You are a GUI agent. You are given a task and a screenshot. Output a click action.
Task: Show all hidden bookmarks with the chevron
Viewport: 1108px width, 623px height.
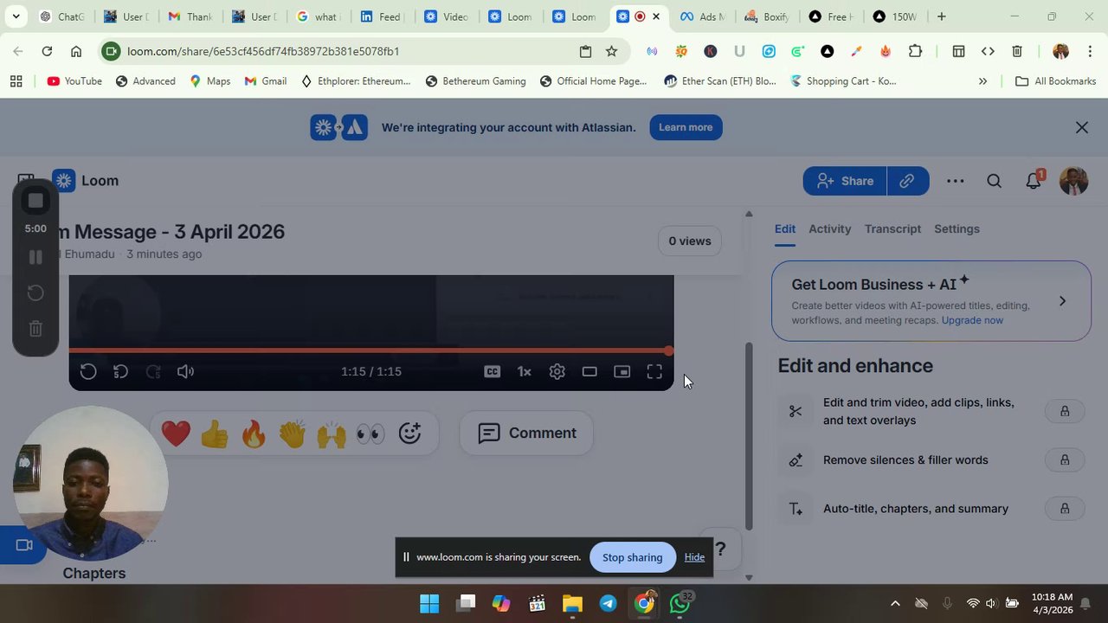coord(982,81)
